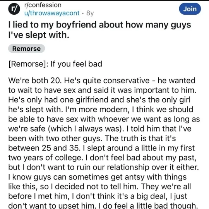Click the line starting "be able to have sex"
Image resolution: width=209 pixels, height=209 pixels.
click(104, 119)
